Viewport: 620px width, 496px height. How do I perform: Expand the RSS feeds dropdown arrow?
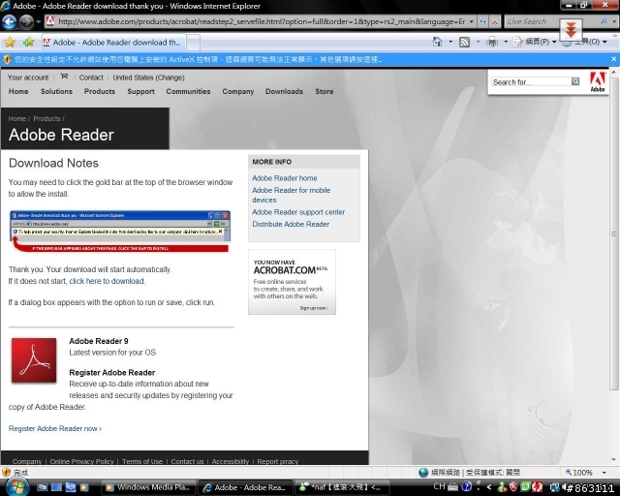click(478, 42)
